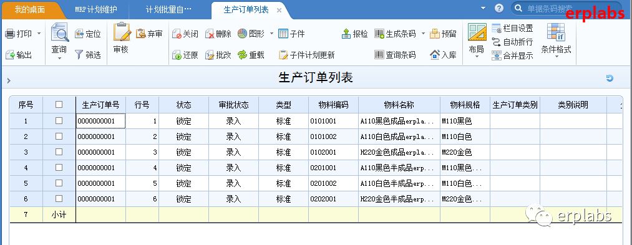The height and width of the screenshot is (245, 632).
Task: Click the 物料规格 column header
Action: pos(465,105)
